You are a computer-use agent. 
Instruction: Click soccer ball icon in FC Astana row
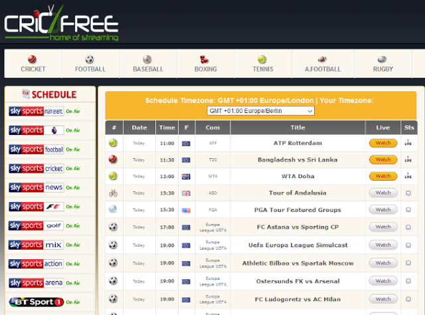tap(113, 227)
